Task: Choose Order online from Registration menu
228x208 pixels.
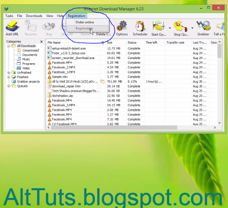Action: [x=87, y=22]
